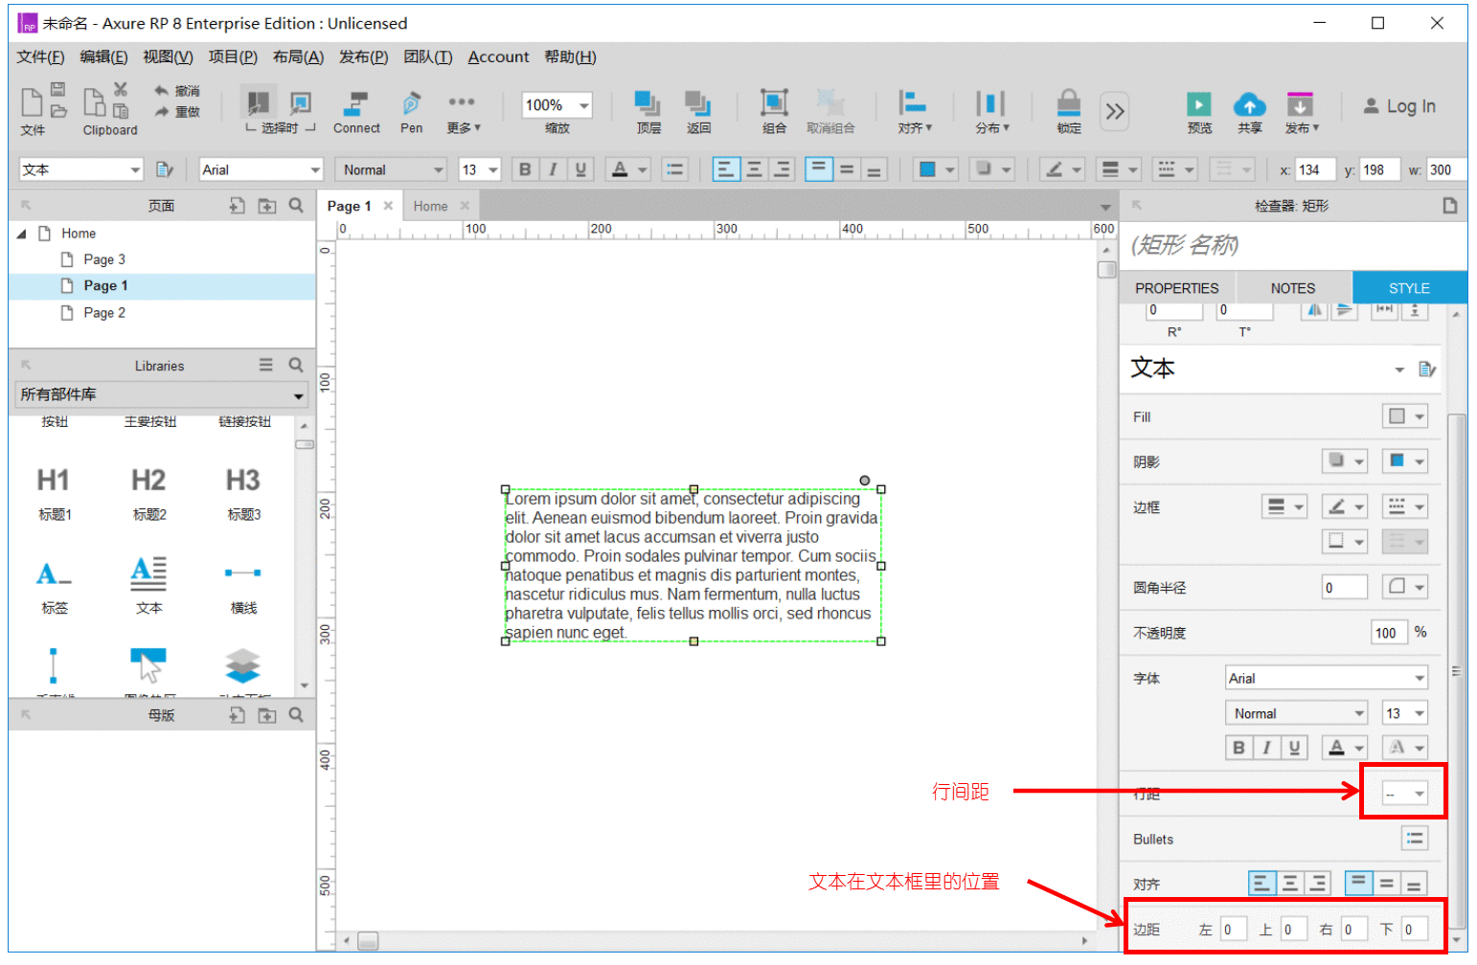Open the 帮助(H) menu
The height and width of the screenshot is (965, 1477).
tap(570, 57)
